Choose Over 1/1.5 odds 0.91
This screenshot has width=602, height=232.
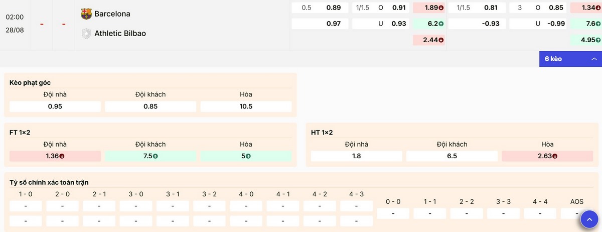pyautogui.click(x=381, y=8)
